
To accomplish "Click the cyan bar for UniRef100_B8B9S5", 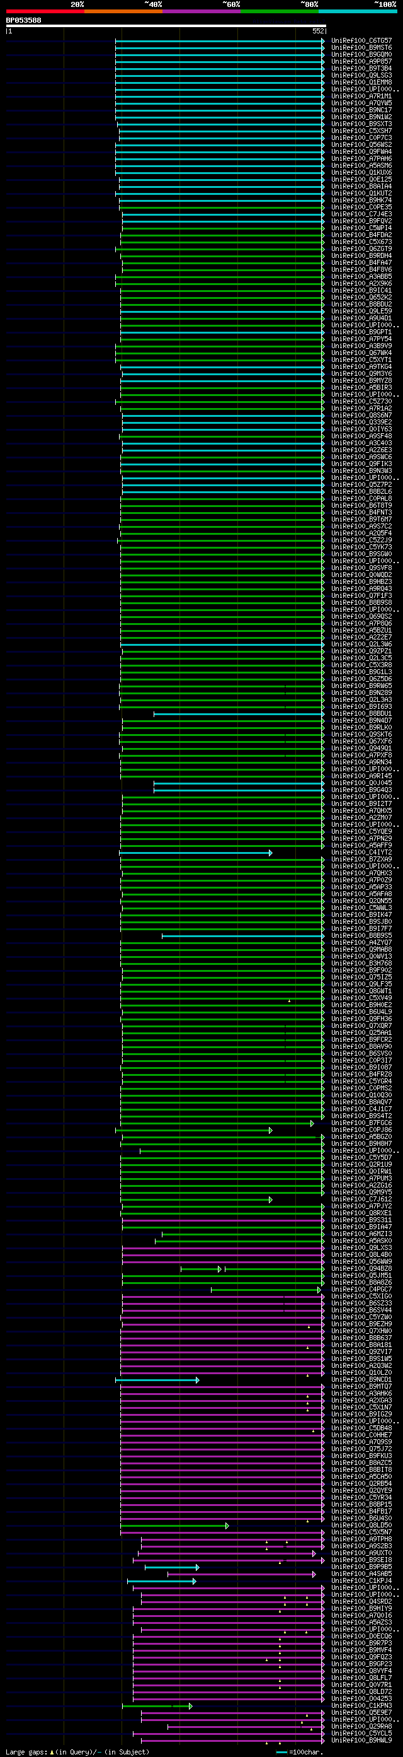I will [x=244, y=937].
